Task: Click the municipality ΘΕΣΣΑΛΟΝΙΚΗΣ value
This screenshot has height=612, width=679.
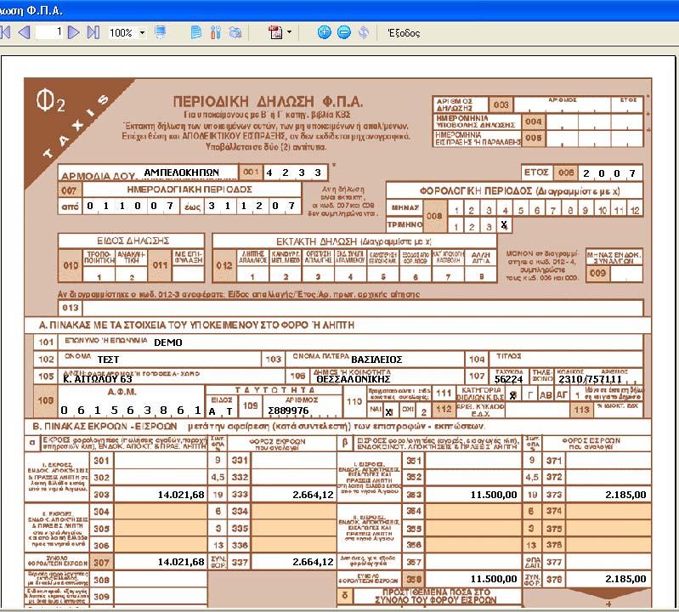Action: [x=354, y=379]
